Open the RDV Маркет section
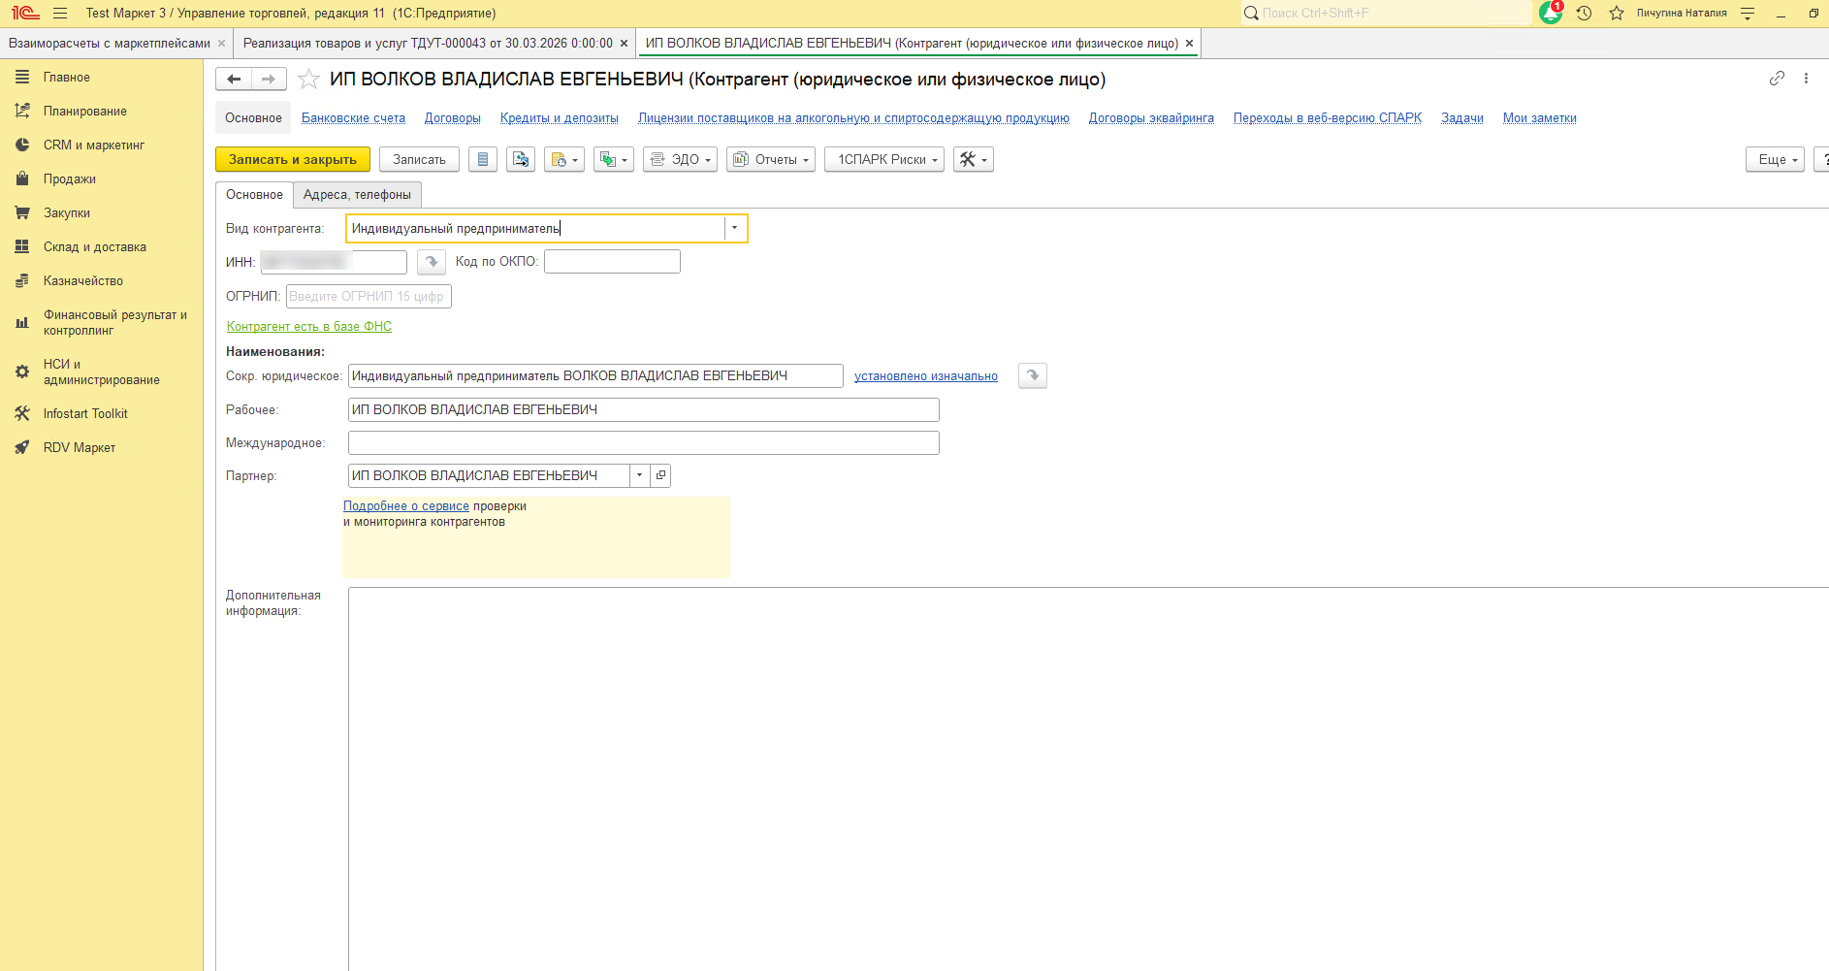Screen dimensions: 1829x971 pyautogui.click(x=102, y=448)
